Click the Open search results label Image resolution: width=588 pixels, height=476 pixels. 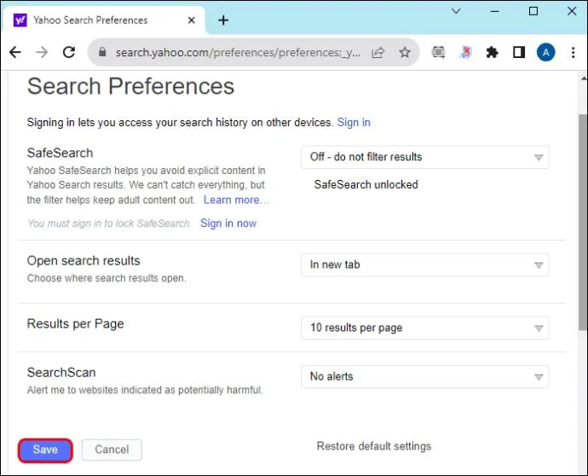[x=84, y=260]
